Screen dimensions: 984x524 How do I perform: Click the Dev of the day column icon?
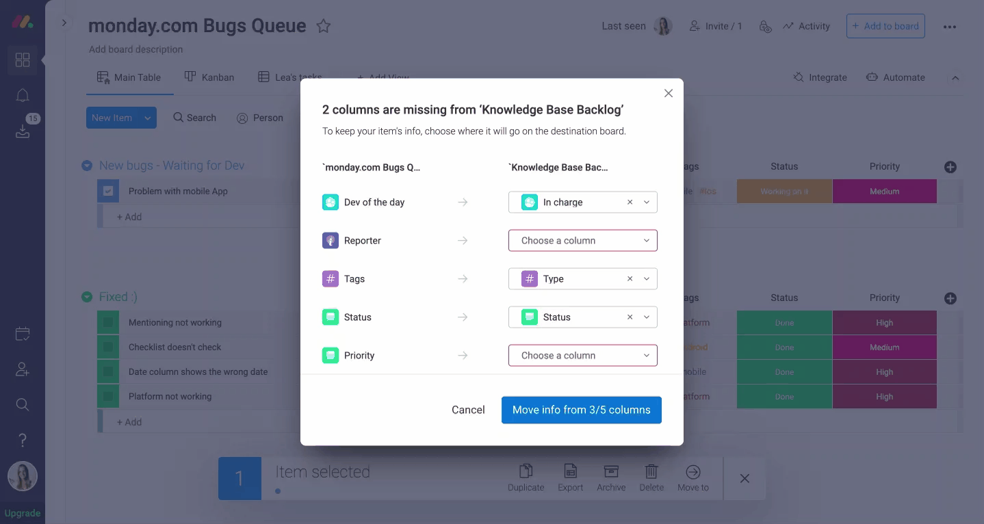click(x=331, y=202)
